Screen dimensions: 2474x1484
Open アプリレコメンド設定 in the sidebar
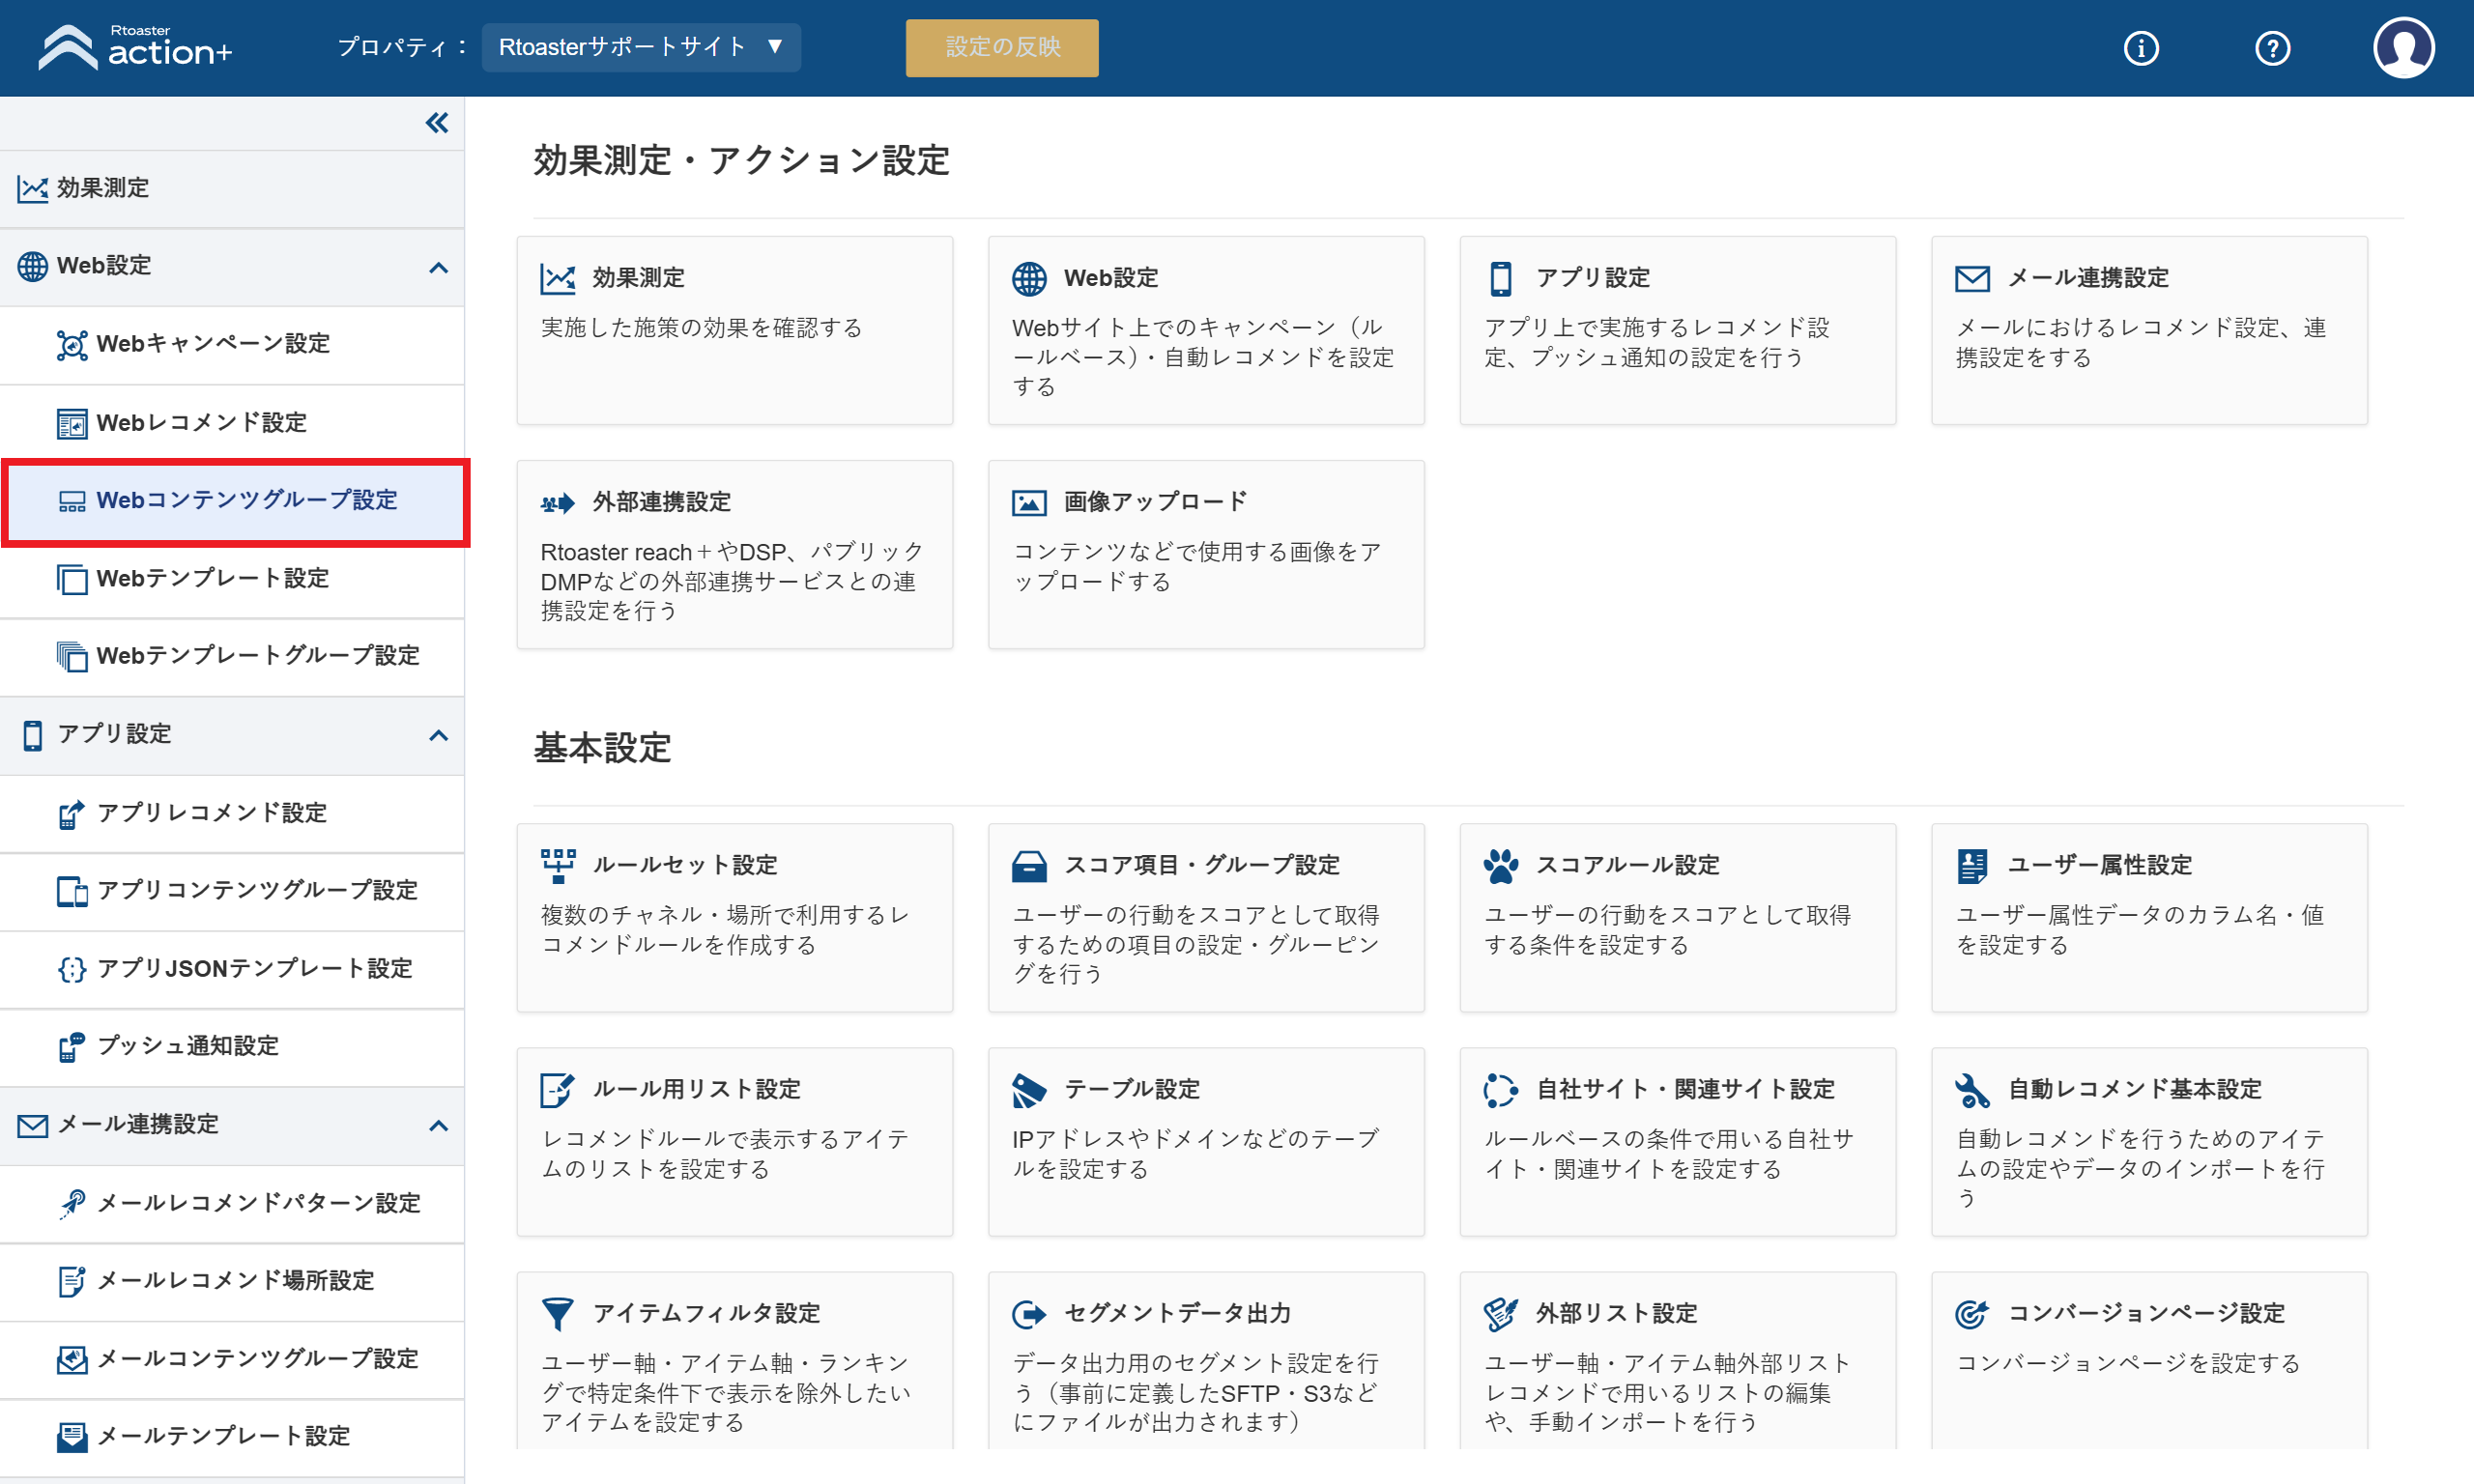232,813
